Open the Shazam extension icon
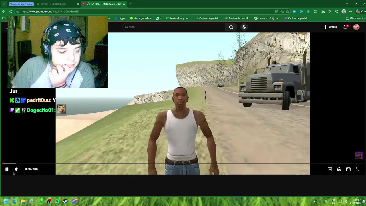Viewport: 366px width, 206px height. 294,11
